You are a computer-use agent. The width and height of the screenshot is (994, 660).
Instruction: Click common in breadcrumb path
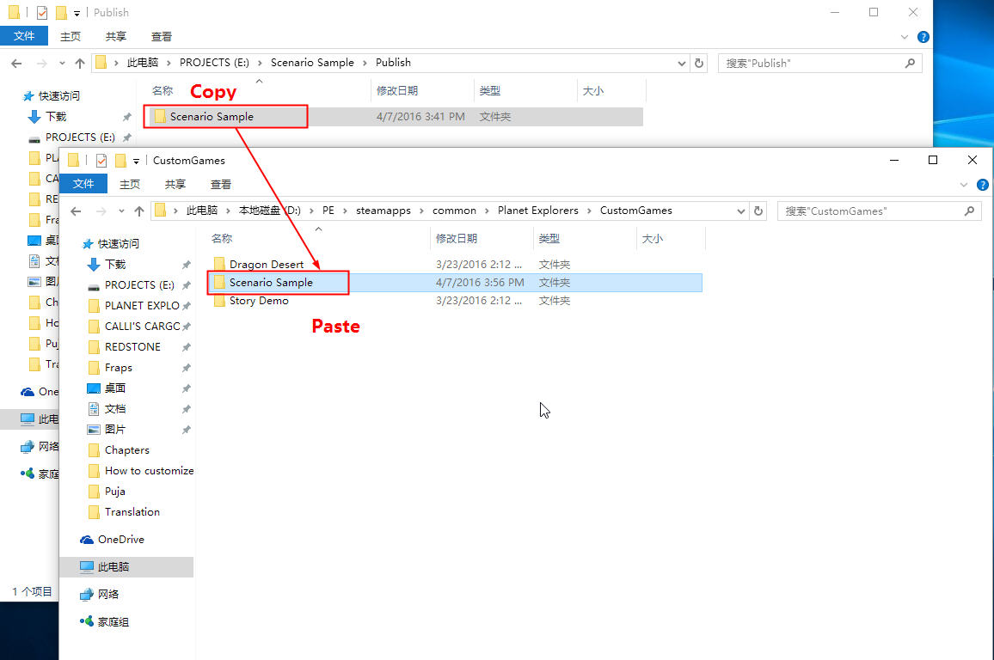[x=455, y=211]
